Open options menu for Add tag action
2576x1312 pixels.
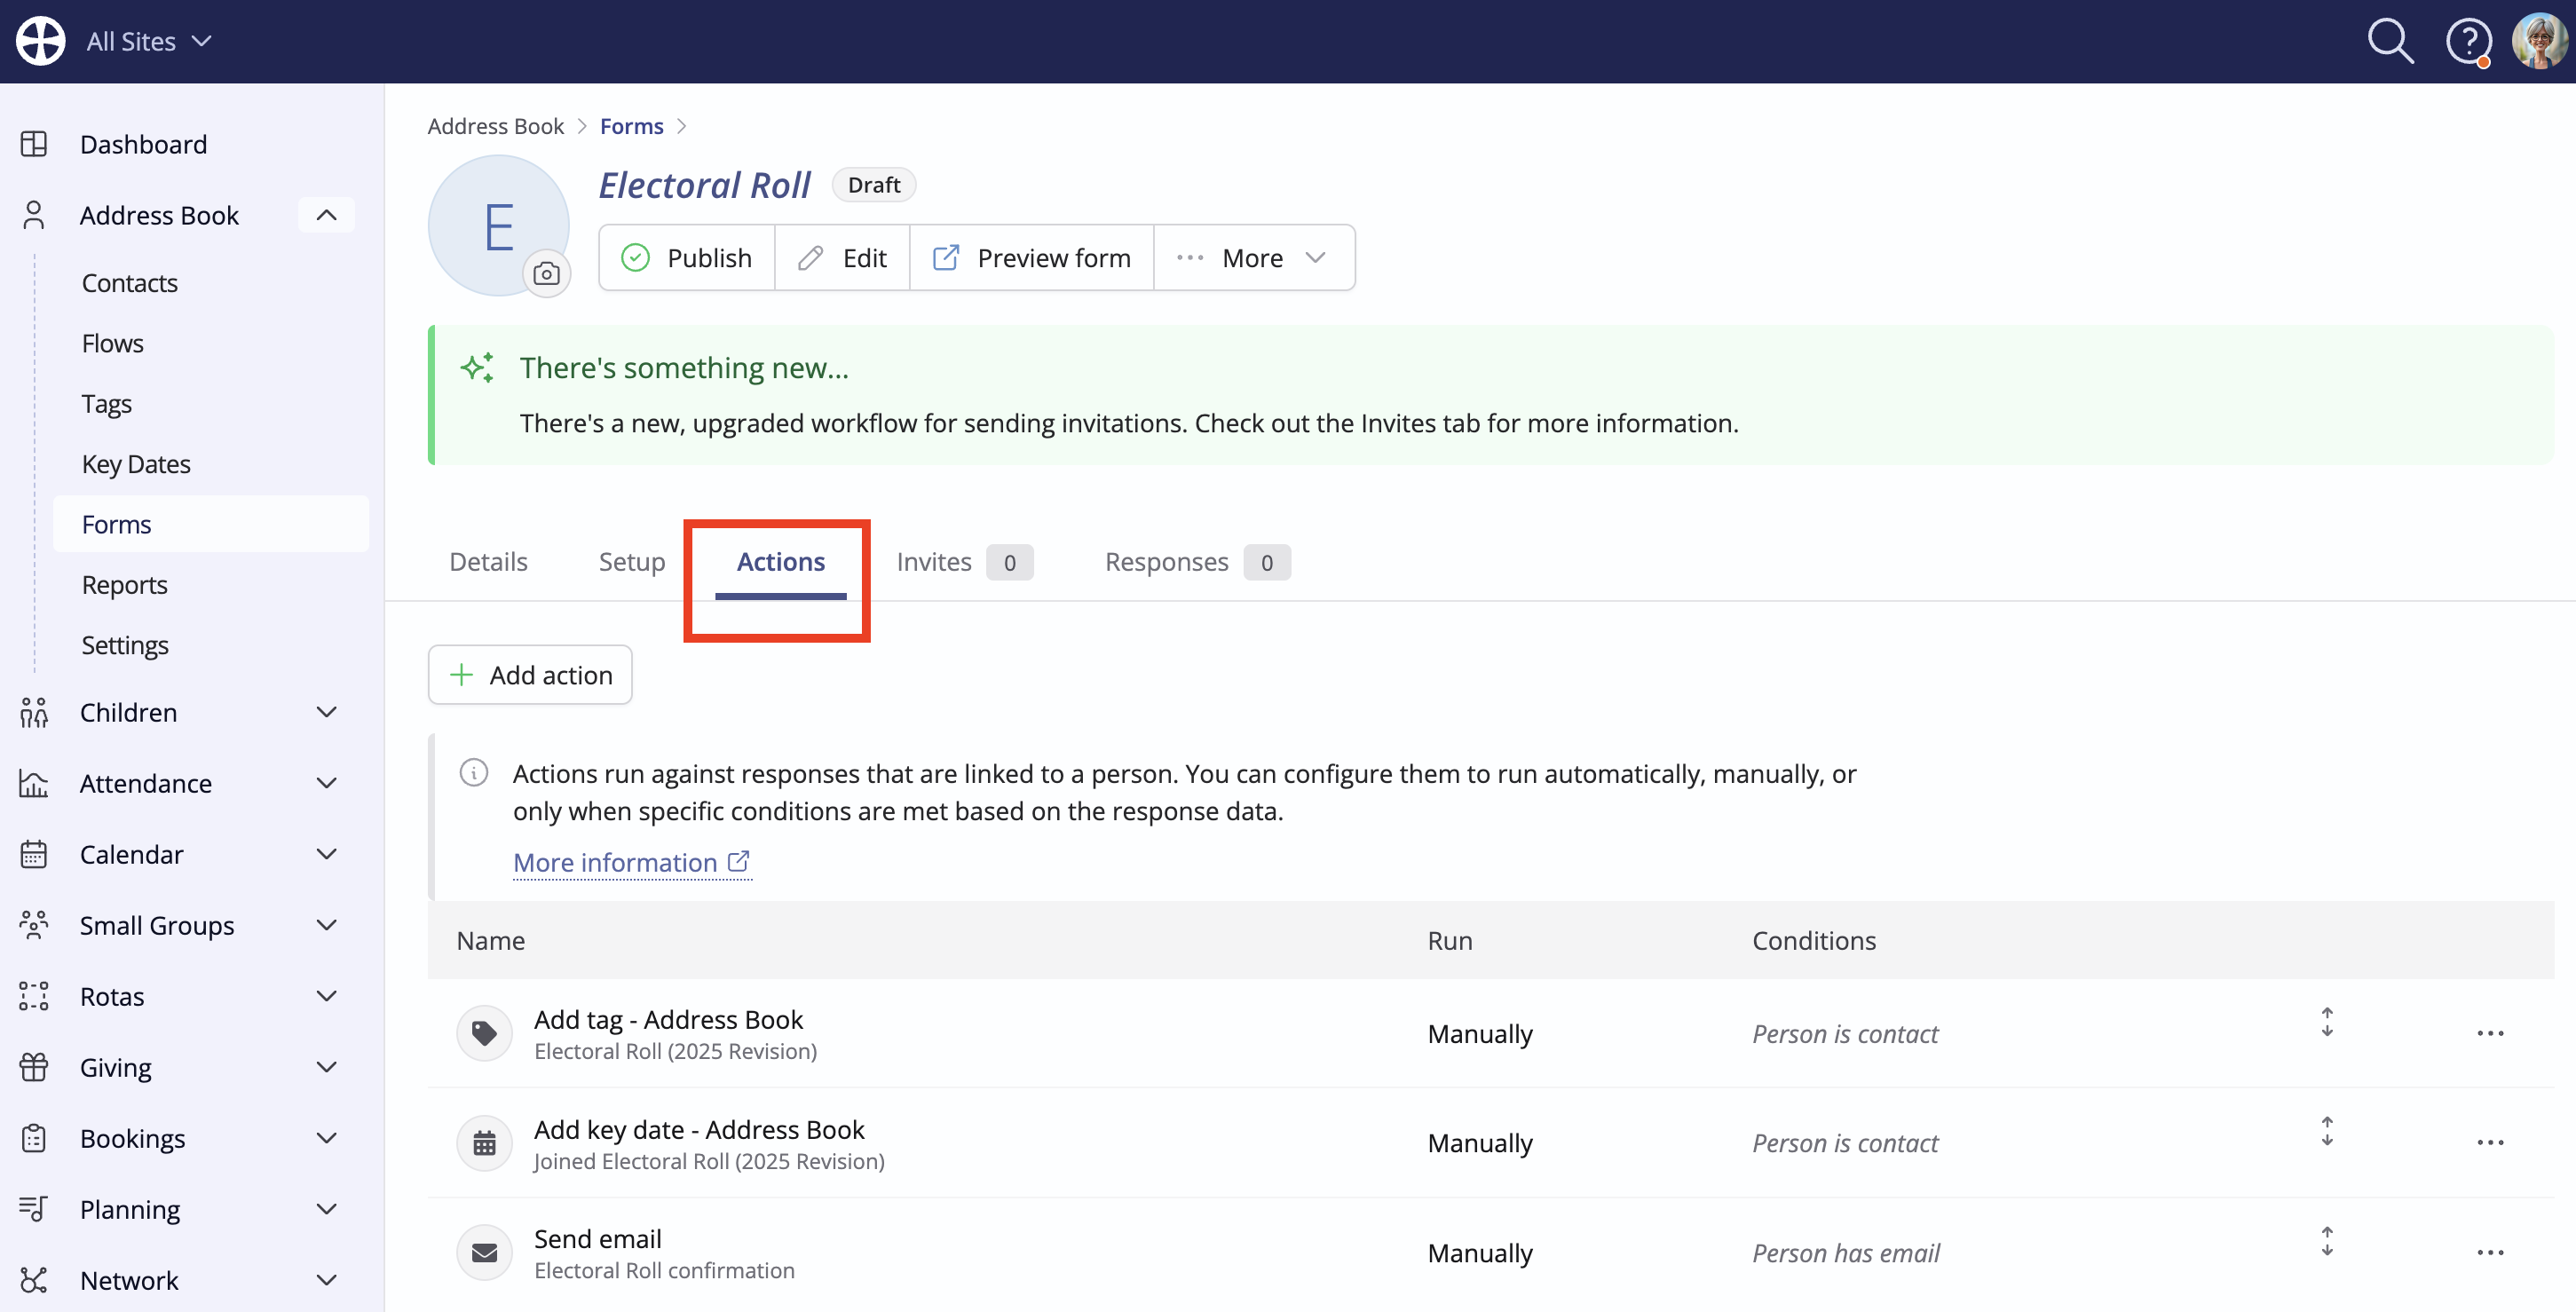2490,1033
